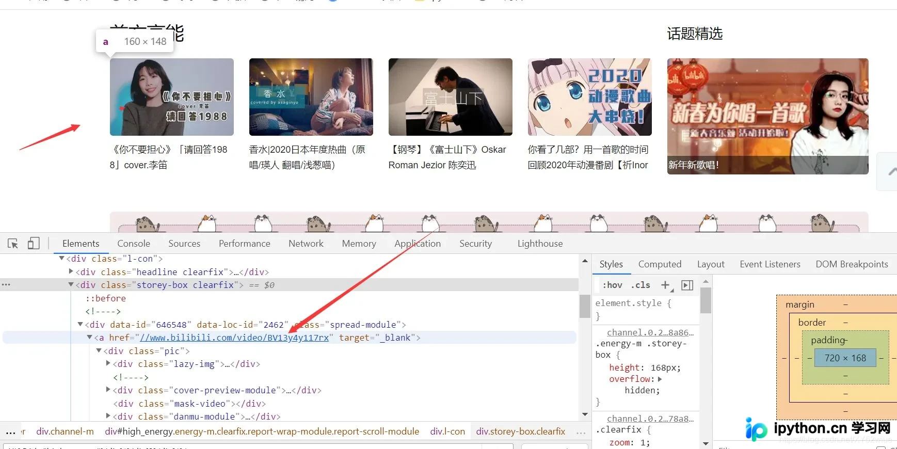This screenshot has width=897, height=449.
Task: Collapse the anchor href node
Action: click(89, 337)
